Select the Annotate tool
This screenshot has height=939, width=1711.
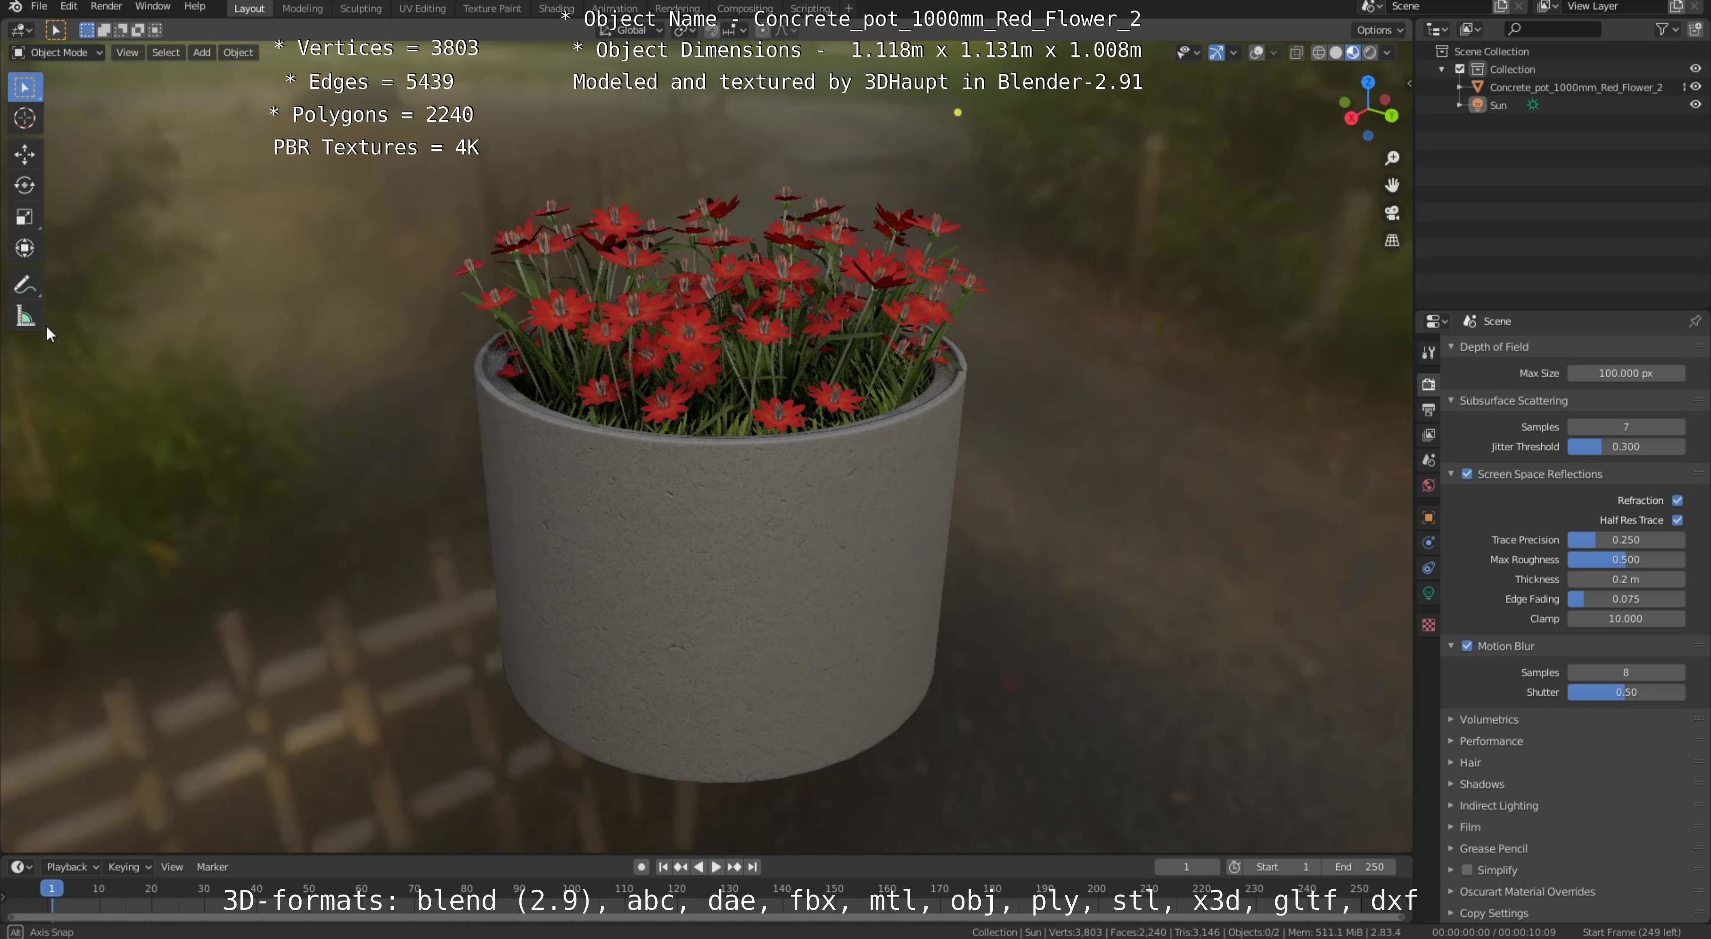[x=25, y=285]
